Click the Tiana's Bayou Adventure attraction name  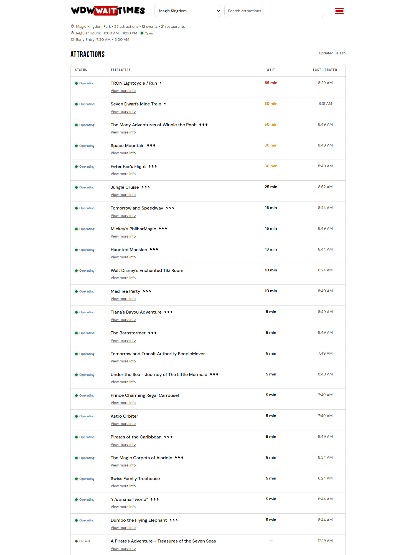pyautogui.click(x=136, y=312)
